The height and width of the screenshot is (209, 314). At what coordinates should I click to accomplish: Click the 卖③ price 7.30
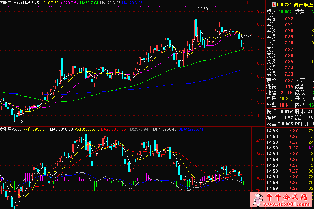289,31
